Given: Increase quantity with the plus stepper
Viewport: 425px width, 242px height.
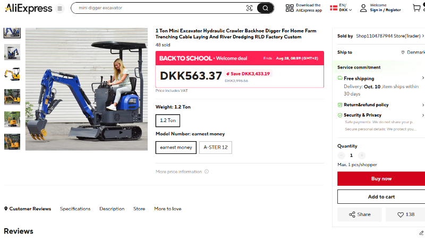Looking at the screenshot, I should coord(362,155).
